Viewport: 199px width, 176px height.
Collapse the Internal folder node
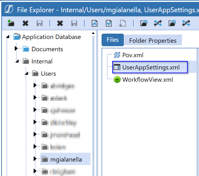(17, 61)
